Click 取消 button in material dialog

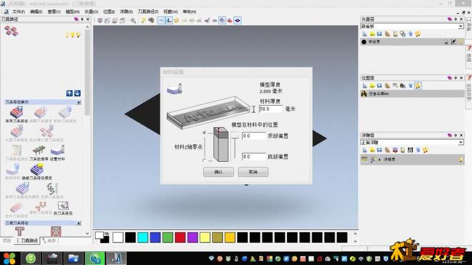click(253, 172)
